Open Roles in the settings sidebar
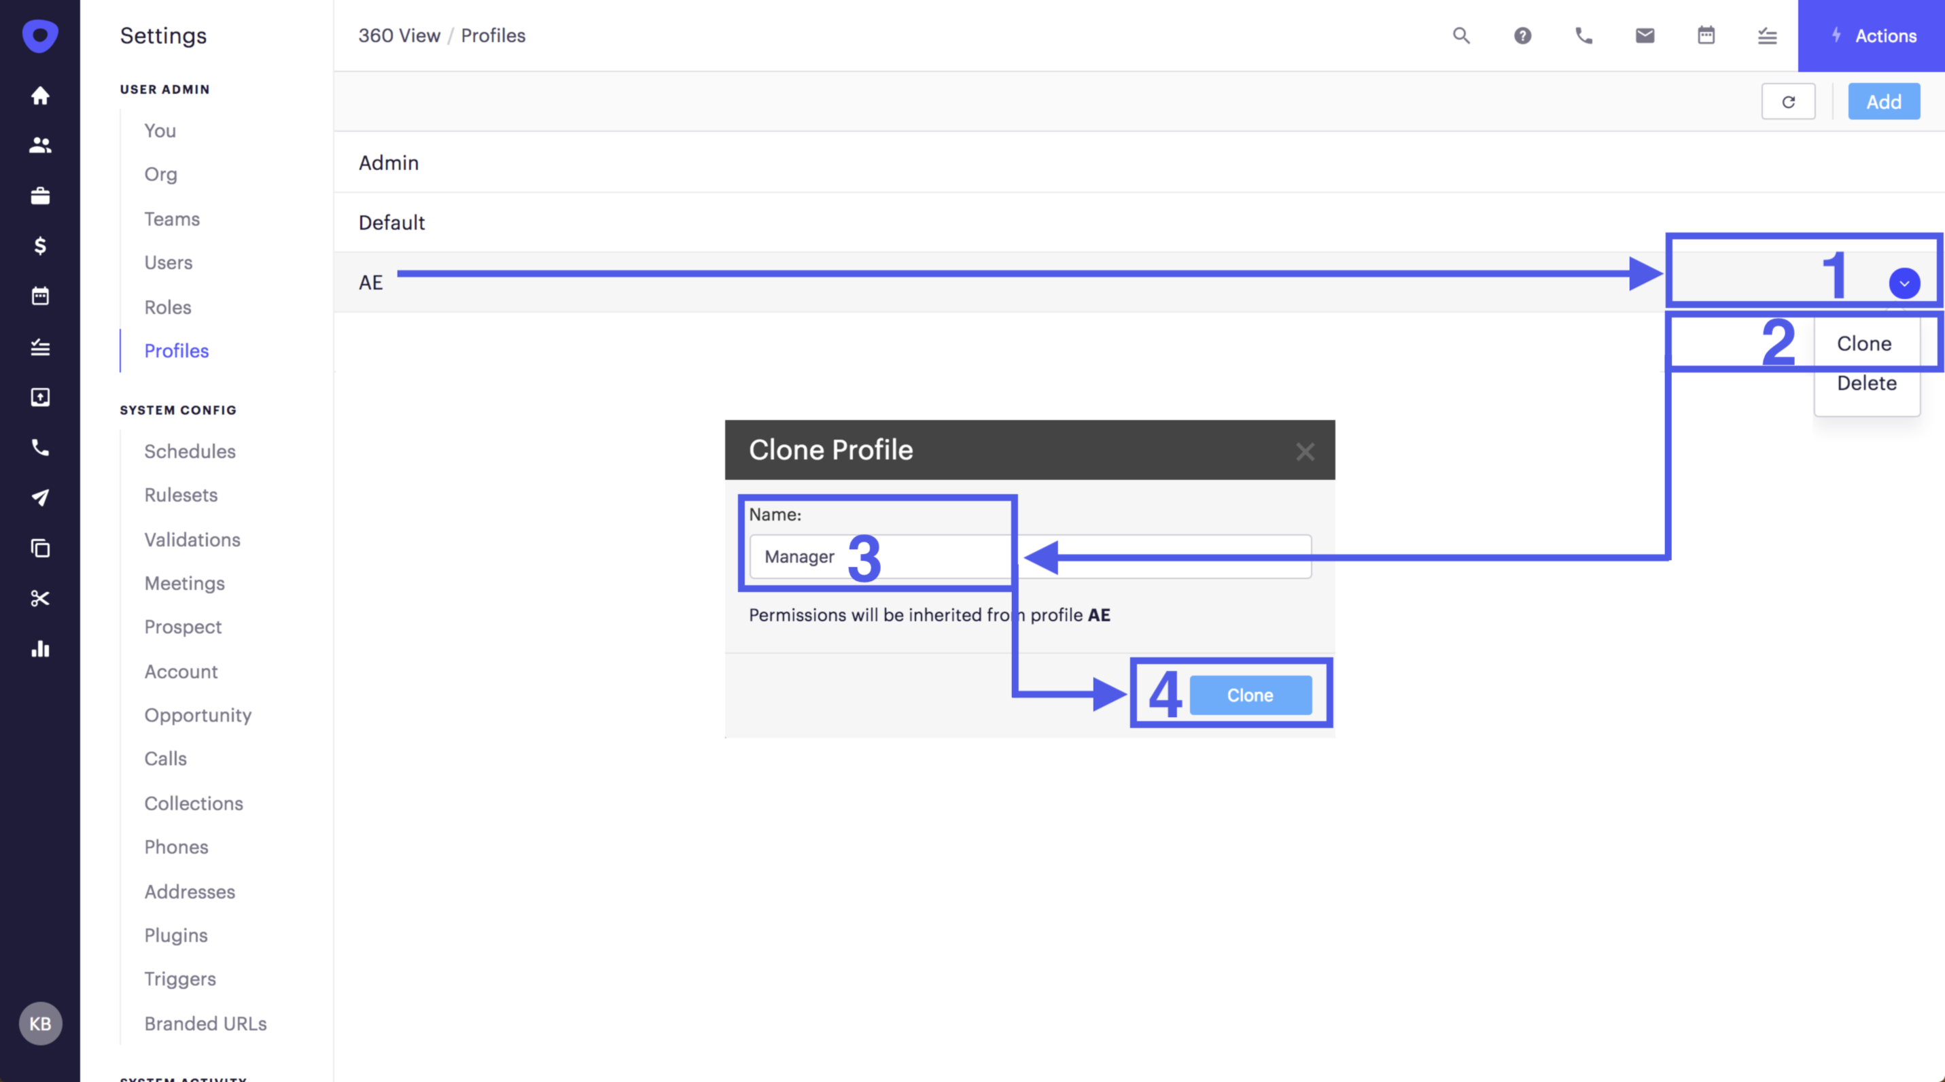The height and width of the screenshot is (1082, 1945). [168, 307]
